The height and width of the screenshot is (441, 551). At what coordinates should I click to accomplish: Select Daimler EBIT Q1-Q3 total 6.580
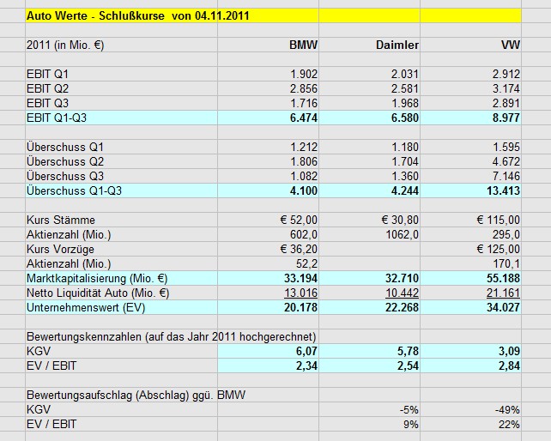pyautogui.click(x=405, y=118)
